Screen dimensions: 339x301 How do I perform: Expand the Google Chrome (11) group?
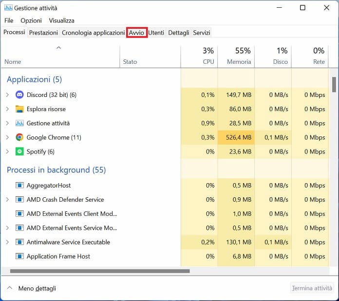[7, 137]
